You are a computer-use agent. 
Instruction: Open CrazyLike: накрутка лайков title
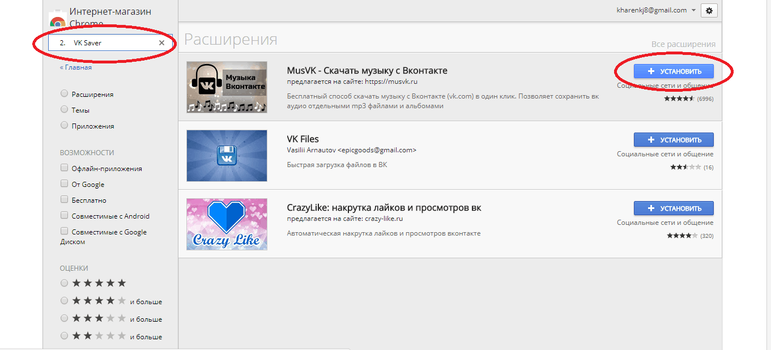pyautogui.click(x=384, y=208)
